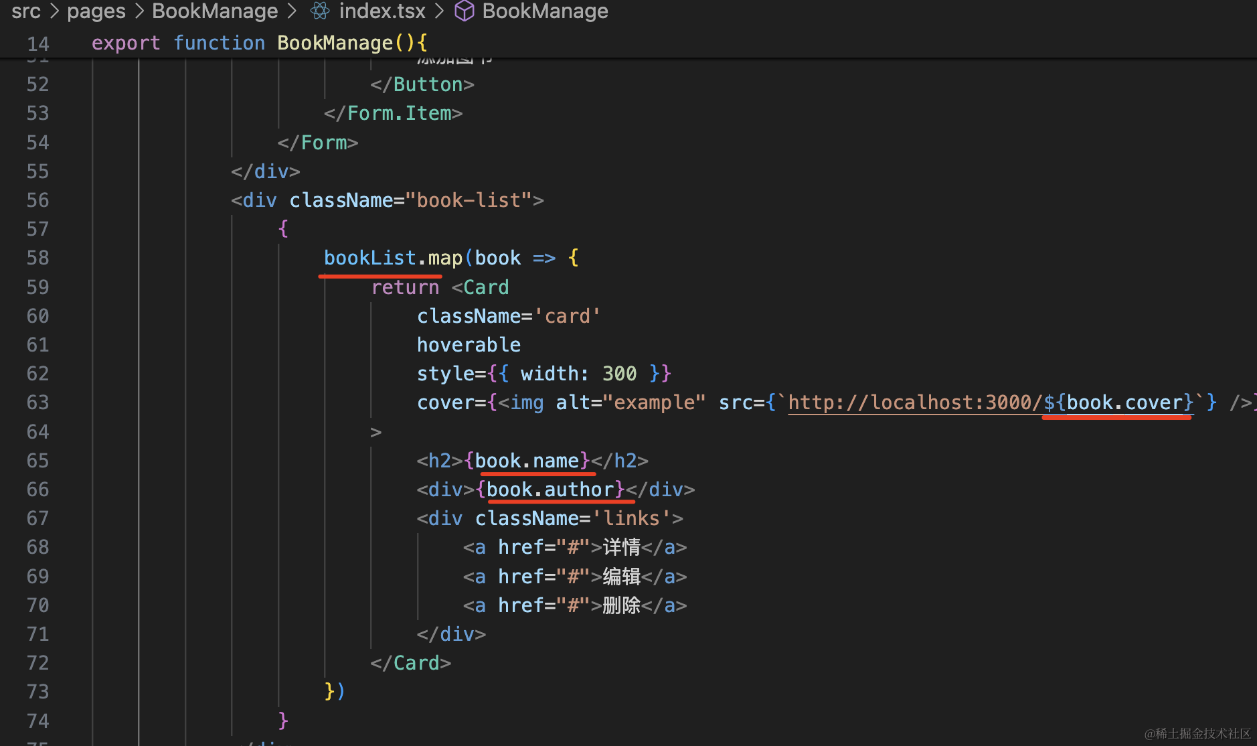
Task: Select the index.tsx breadcrumb item
Action: (382, 11)
